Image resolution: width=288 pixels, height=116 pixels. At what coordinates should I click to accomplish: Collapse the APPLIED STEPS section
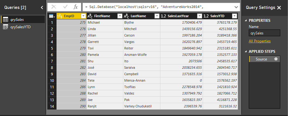coord(246,52)
